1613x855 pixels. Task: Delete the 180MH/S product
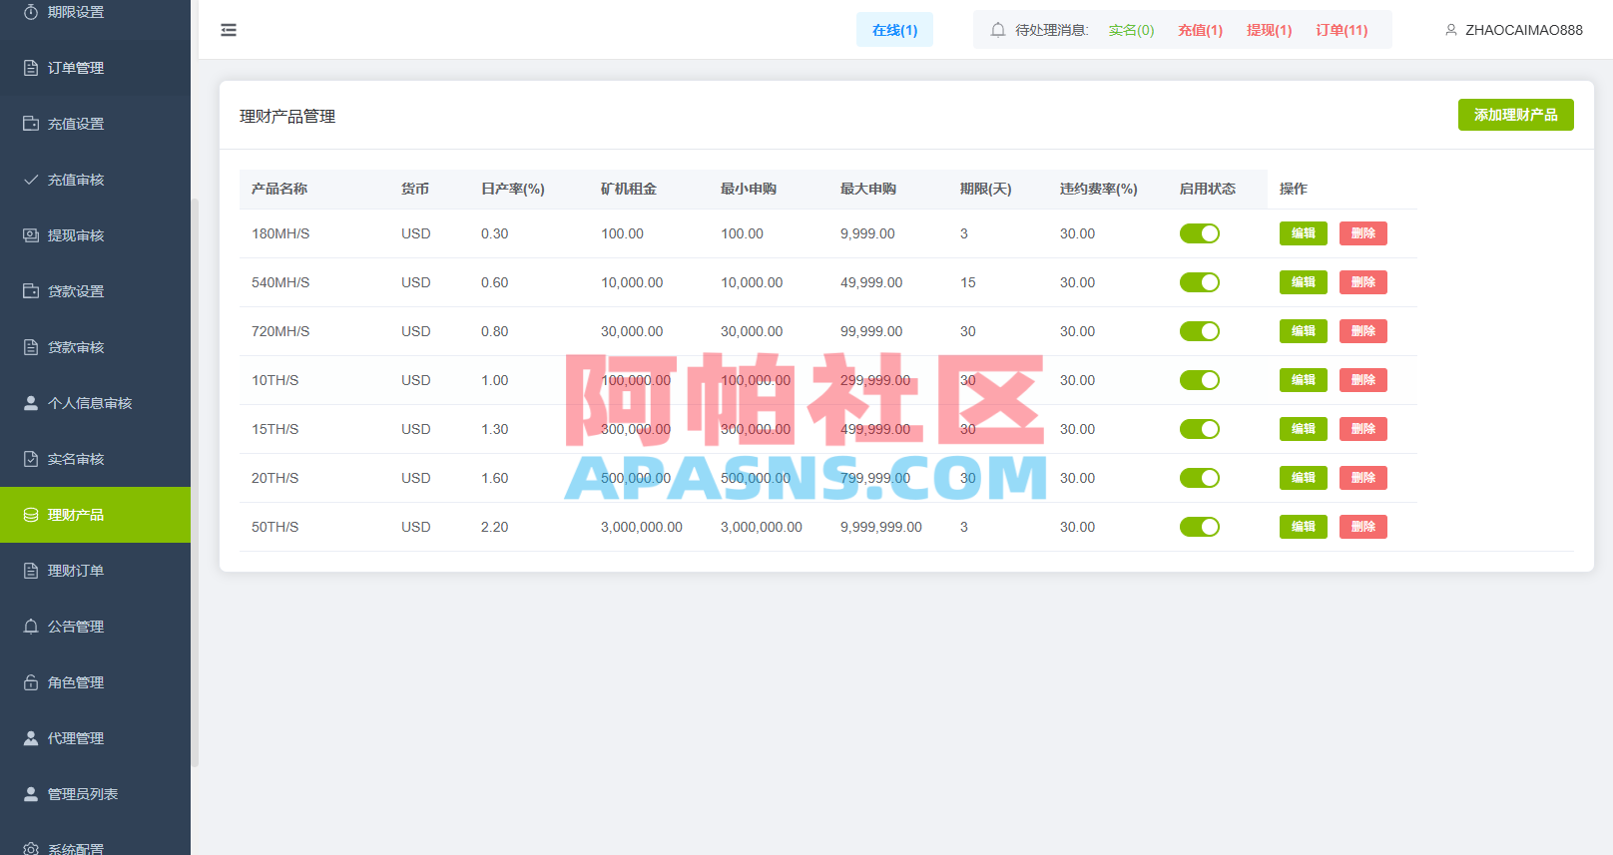click(x=1363, y=233)
